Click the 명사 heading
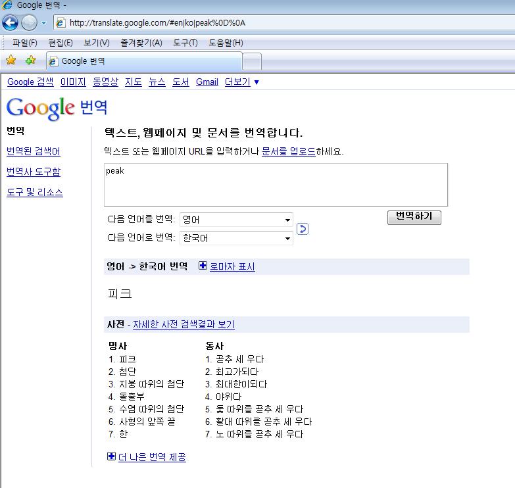Screen dimensions: 515x488 (118, 346)
